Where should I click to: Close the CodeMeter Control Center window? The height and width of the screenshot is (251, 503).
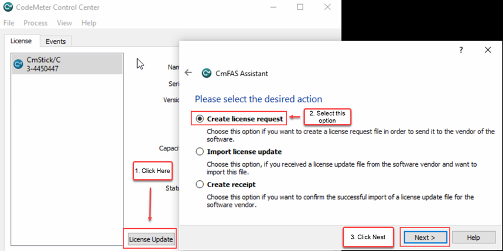coord(327,7)
